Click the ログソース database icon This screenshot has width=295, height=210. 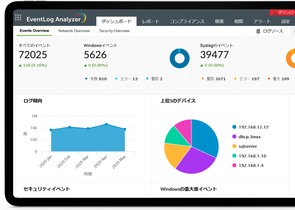coord(258,31)
